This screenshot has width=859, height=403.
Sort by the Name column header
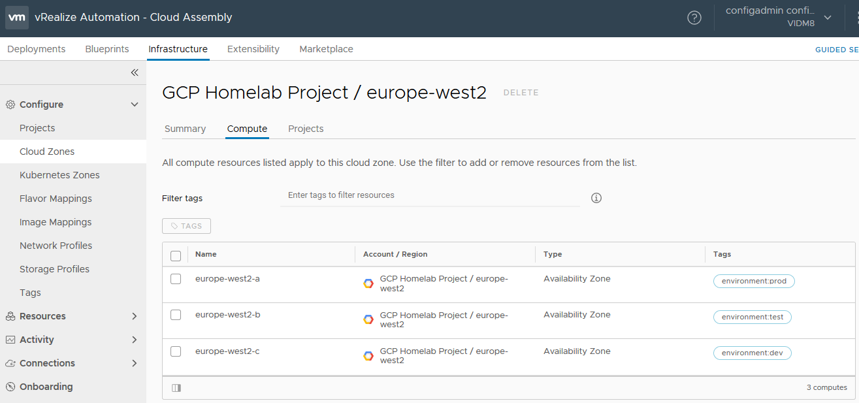(206, 254)
